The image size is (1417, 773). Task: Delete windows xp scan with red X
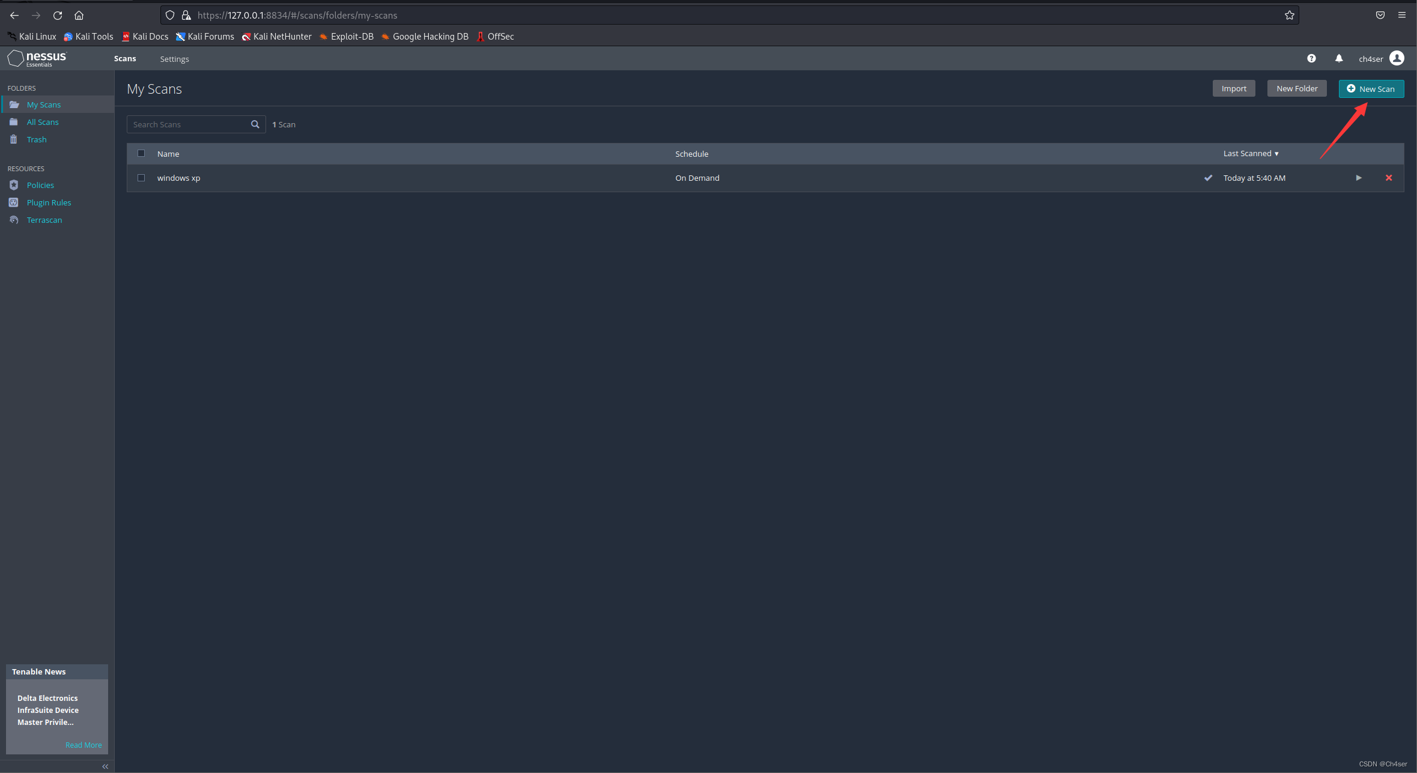(x=1388, y=178)
